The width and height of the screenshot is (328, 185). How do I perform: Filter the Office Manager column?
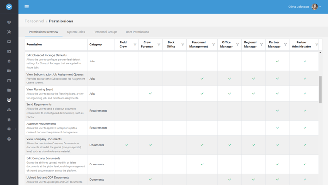tap(238, 44)
